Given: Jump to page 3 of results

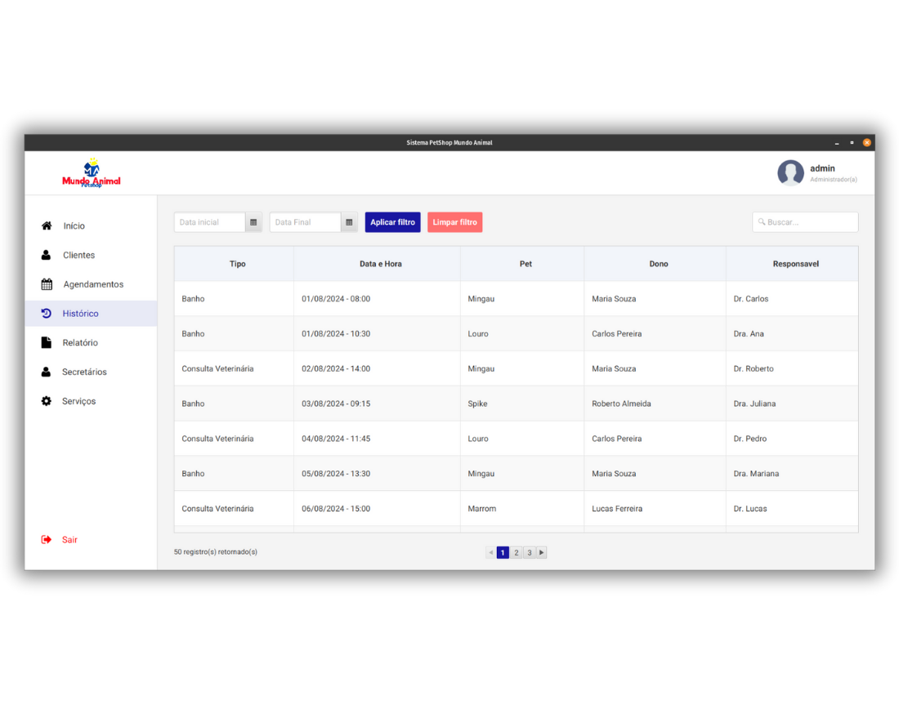Looking at the screenshot, I should 530,553.
